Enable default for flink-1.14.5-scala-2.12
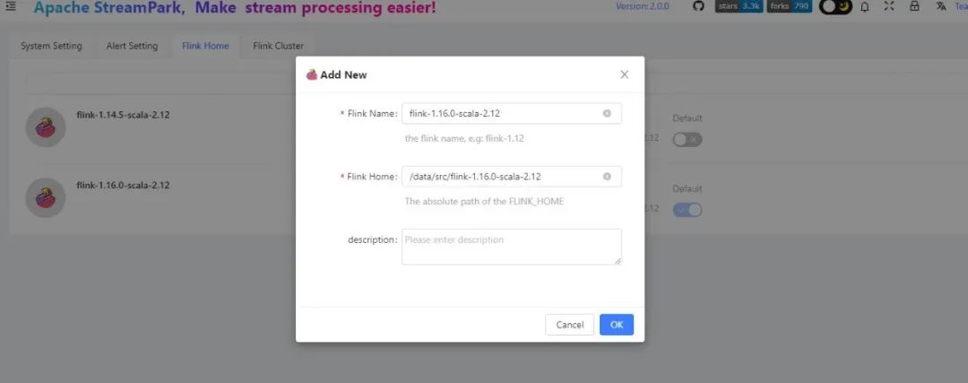This screenshot has height=383, width=968. click(687, 139)
